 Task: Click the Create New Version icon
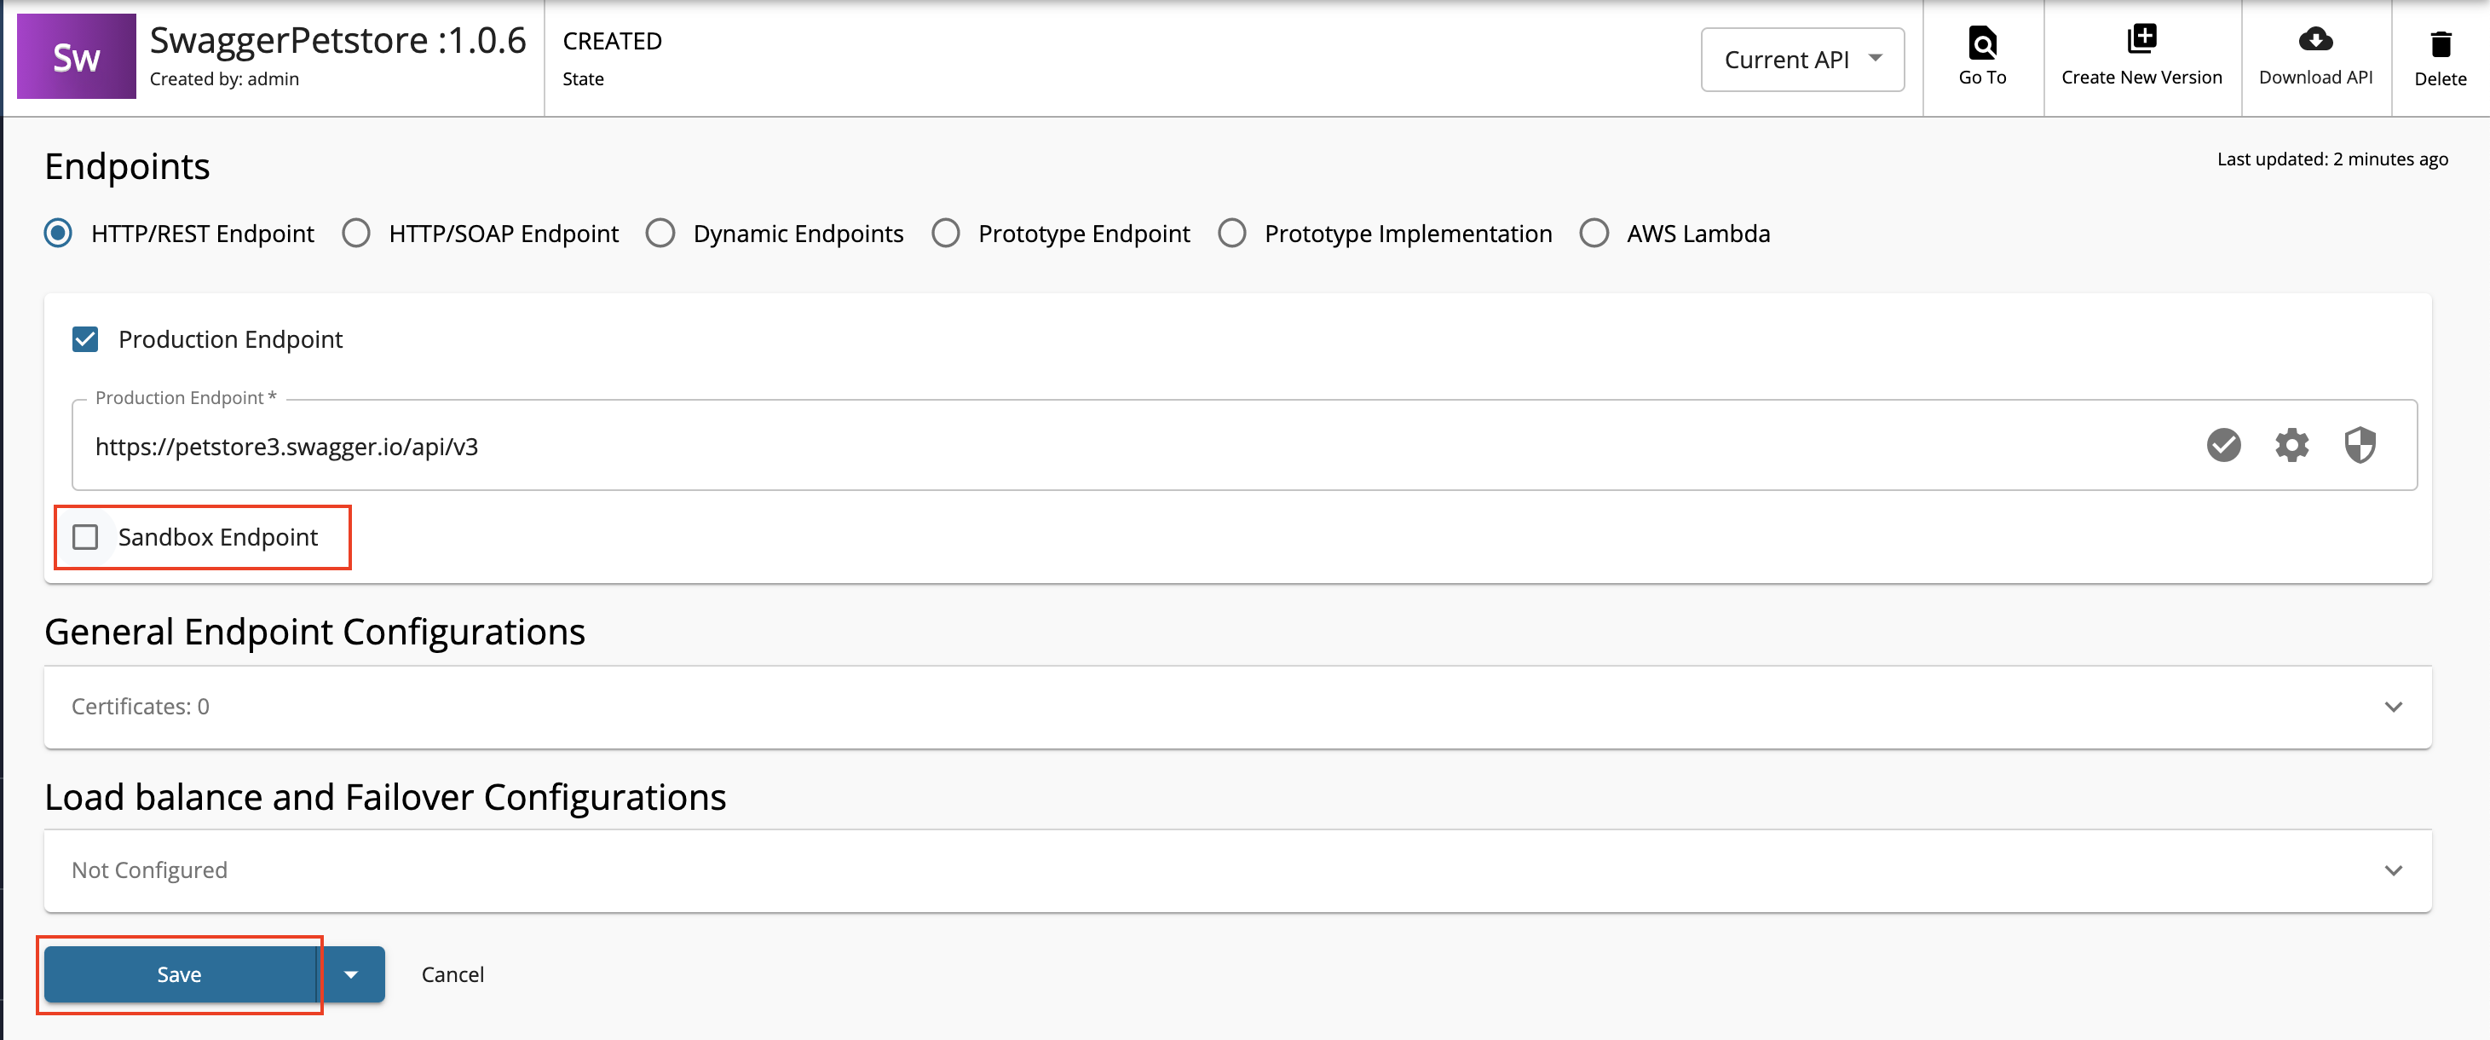(2141, 39)
